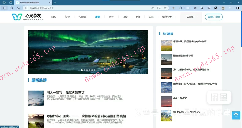Open the FM menu item

point(138,17)
